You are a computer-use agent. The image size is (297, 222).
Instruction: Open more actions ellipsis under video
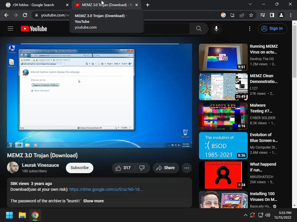[x=187, y=168]
